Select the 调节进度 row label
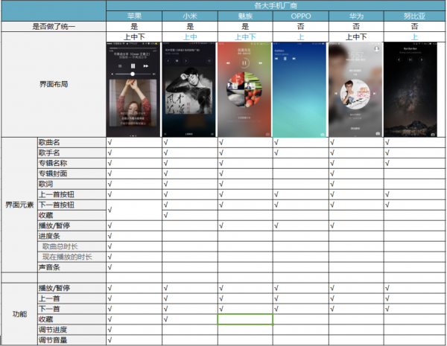Screen dimensions: 447x346 (x=72, y=330)
